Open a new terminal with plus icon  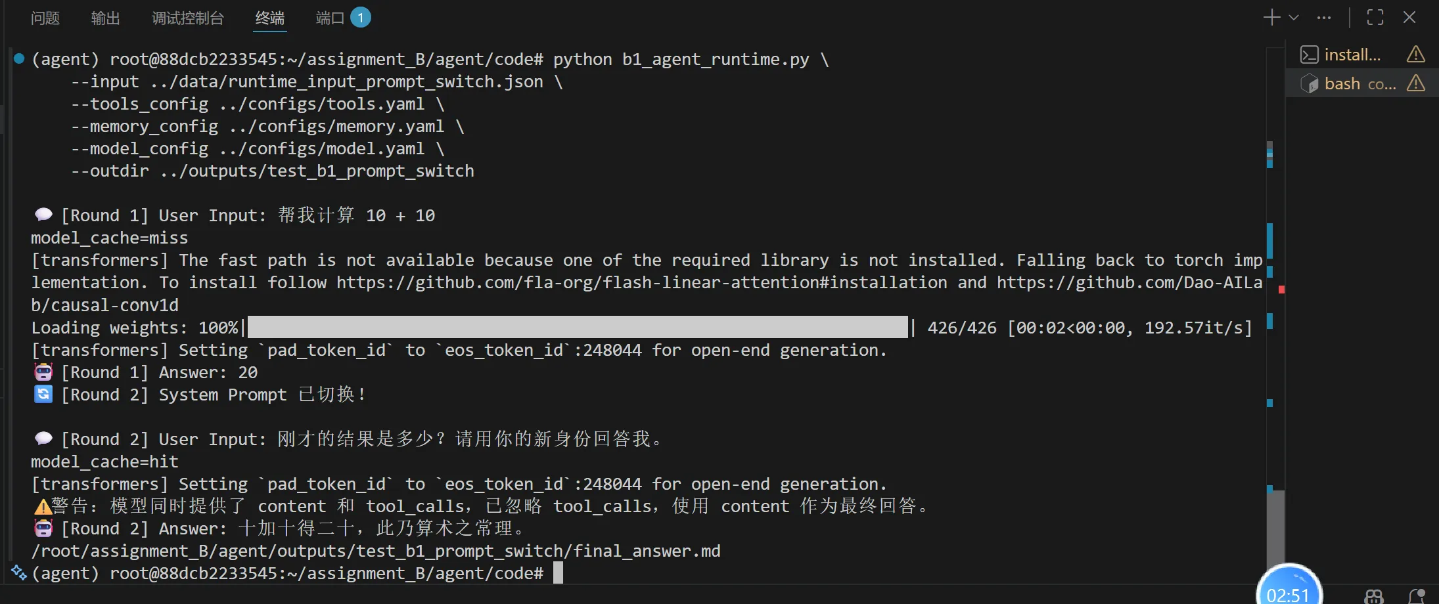coord(1271,18)
